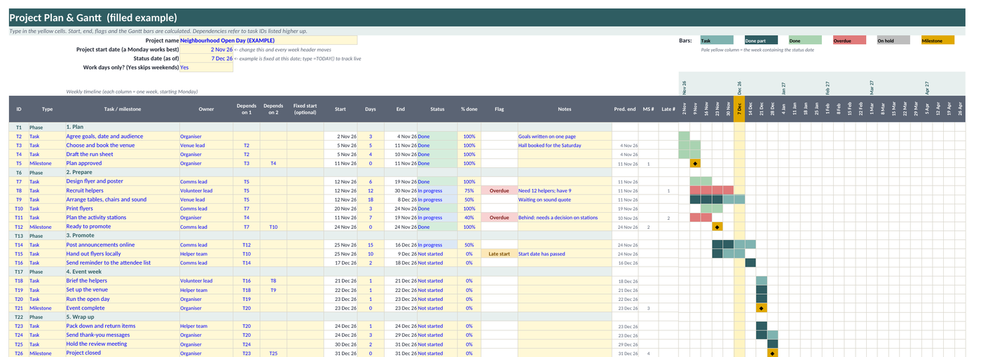Click the Feb 27 month label

point(828,87)
